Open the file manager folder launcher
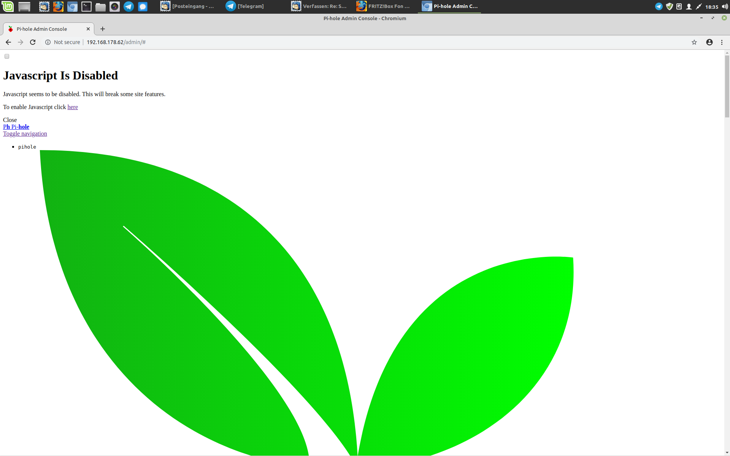The image size is (730, 456). point(100,6)
